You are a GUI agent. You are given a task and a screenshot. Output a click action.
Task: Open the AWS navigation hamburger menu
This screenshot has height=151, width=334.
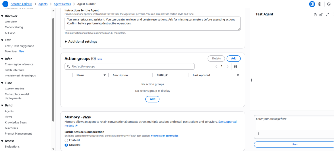click(5, 4)
